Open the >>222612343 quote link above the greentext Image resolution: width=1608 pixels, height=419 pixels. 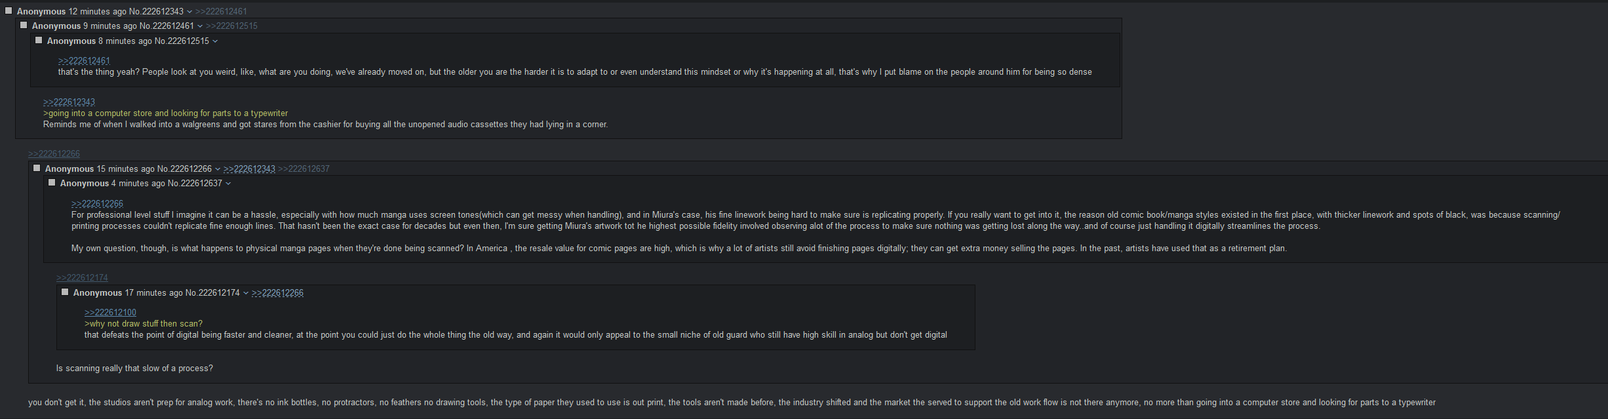click(69, 102)
